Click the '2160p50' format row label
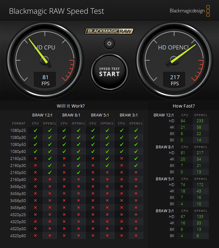Image resolution: width=219 pixels, height=248 pixels. [18, 173]
